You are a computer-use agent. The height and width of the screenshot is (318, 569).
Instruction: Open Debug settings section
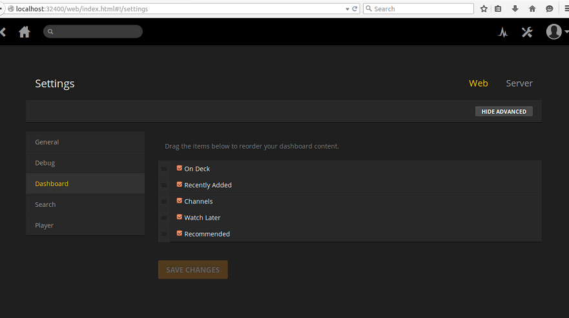[85, 163]
